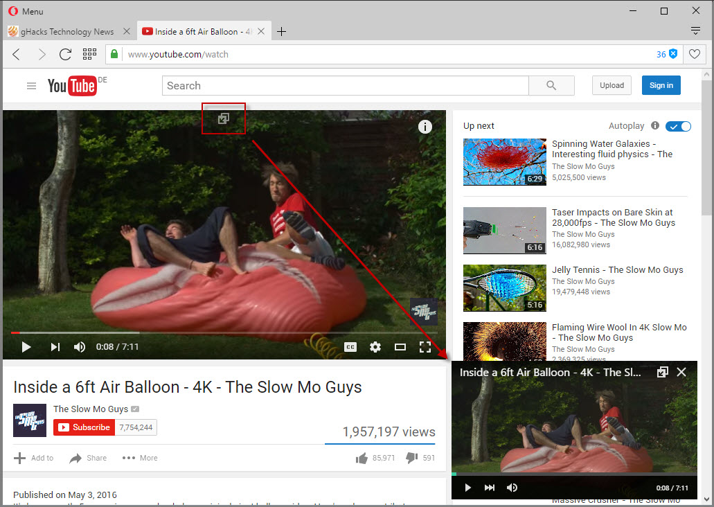This screenshot has width=714, height=507.
Task: Close the YouTube video tab
Action: click(261, 31)
